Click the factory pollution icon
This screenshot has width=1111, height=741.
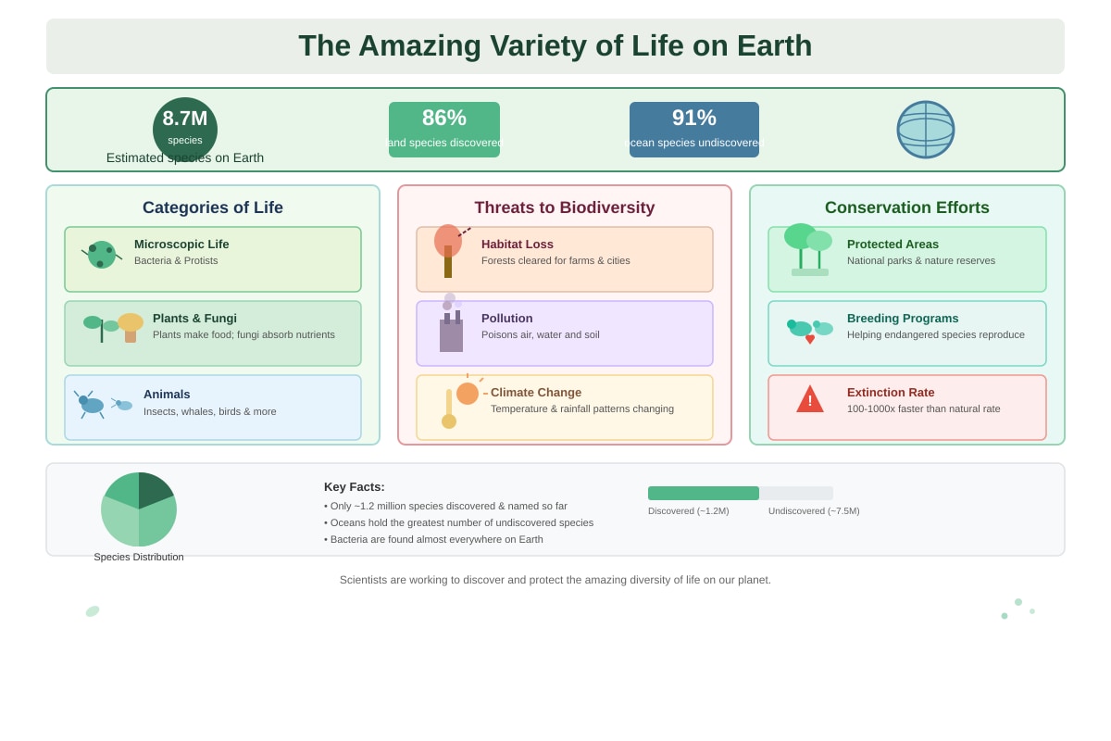coord(451,323)
